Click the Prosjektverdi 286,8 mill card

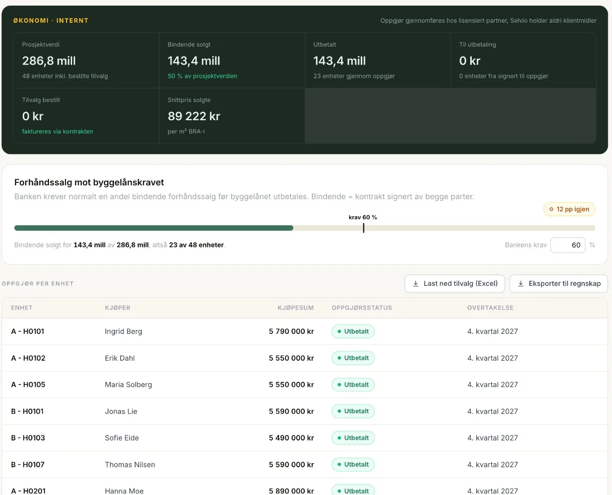click(86, 61)
